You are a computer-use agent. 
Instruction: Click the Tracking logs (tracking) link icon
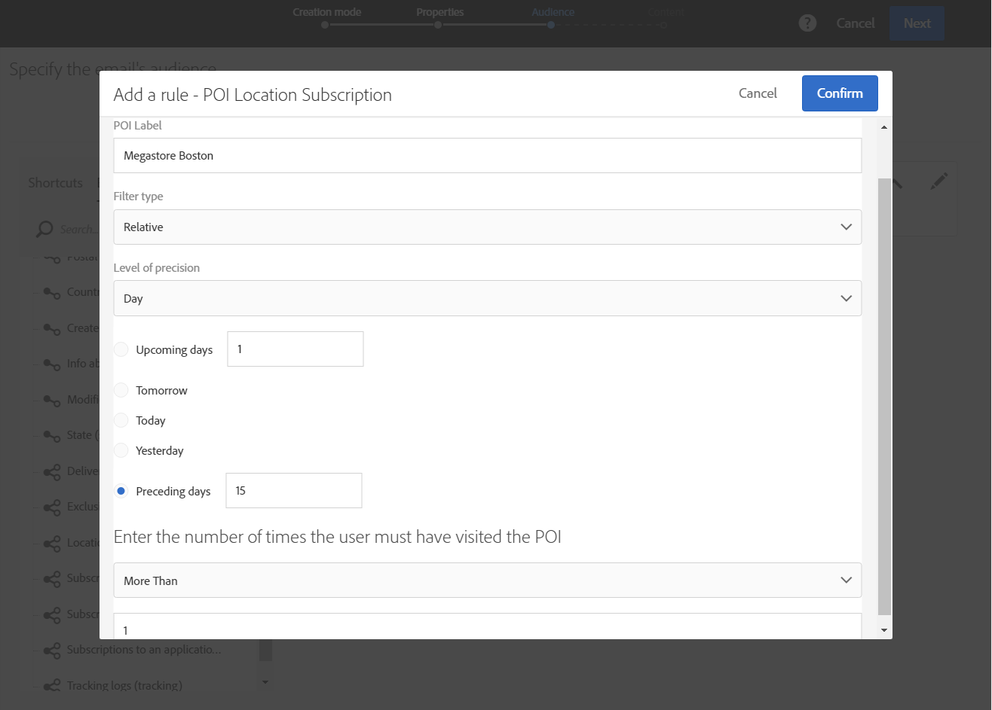coord(51,686)
